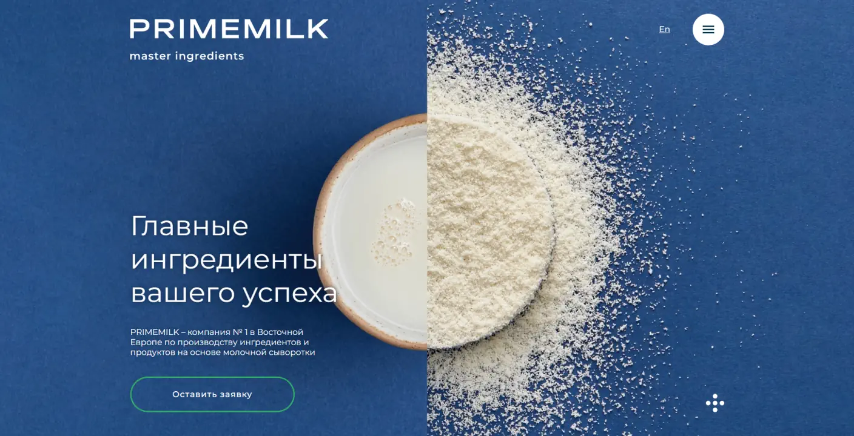854x436 pixels.
Task: Click the vertical split between milk and powder
Action: [x=427, y=233]
